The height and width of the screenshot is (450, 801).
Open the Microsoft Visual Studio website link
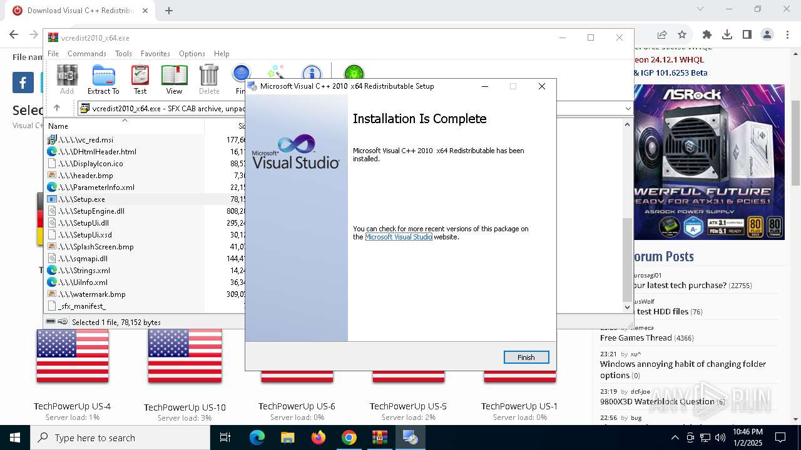coord(399,237)
